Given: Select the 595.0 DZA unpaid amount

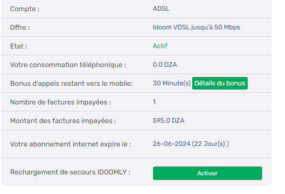Looking at the screenshot, I should (168, 120).
